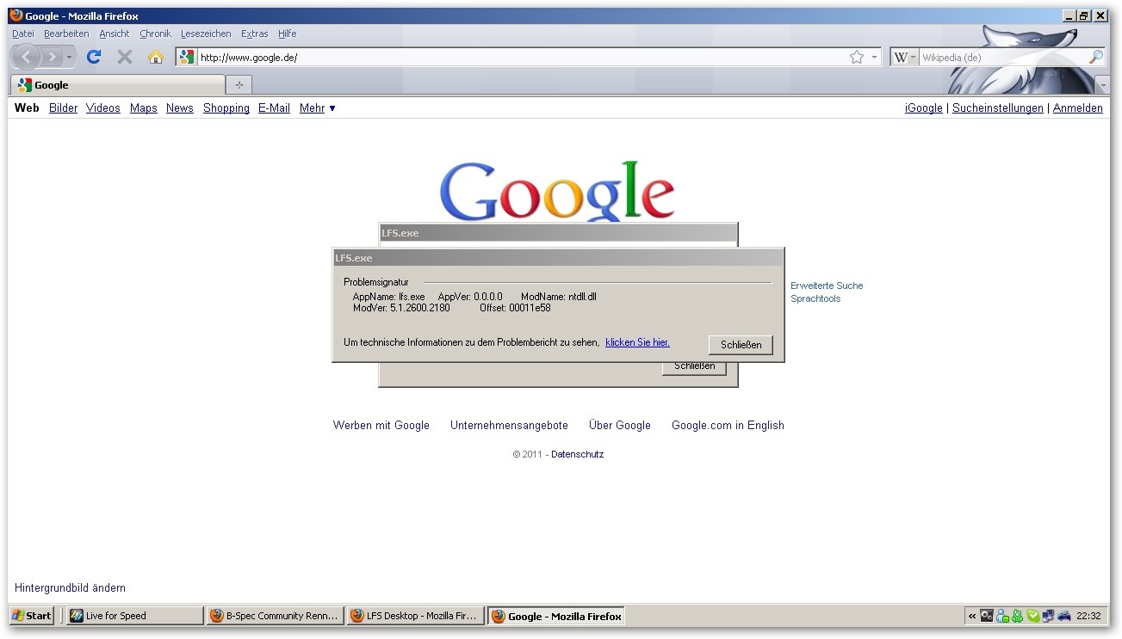This screenshot has width=1122, height=639.
Task: Click the system clock showing 22:32
Action: (x=1088, y=616)
